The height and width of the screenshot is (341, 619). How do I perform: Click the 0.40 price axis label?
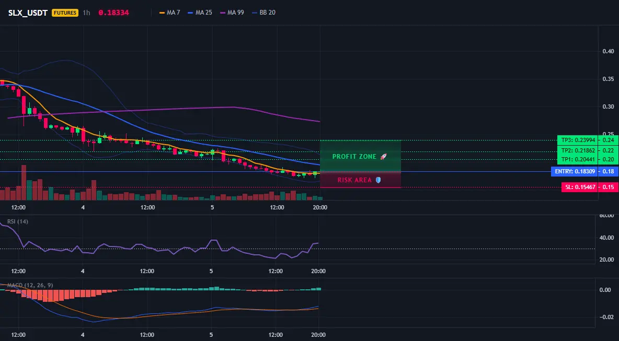(x=609, y=51)
